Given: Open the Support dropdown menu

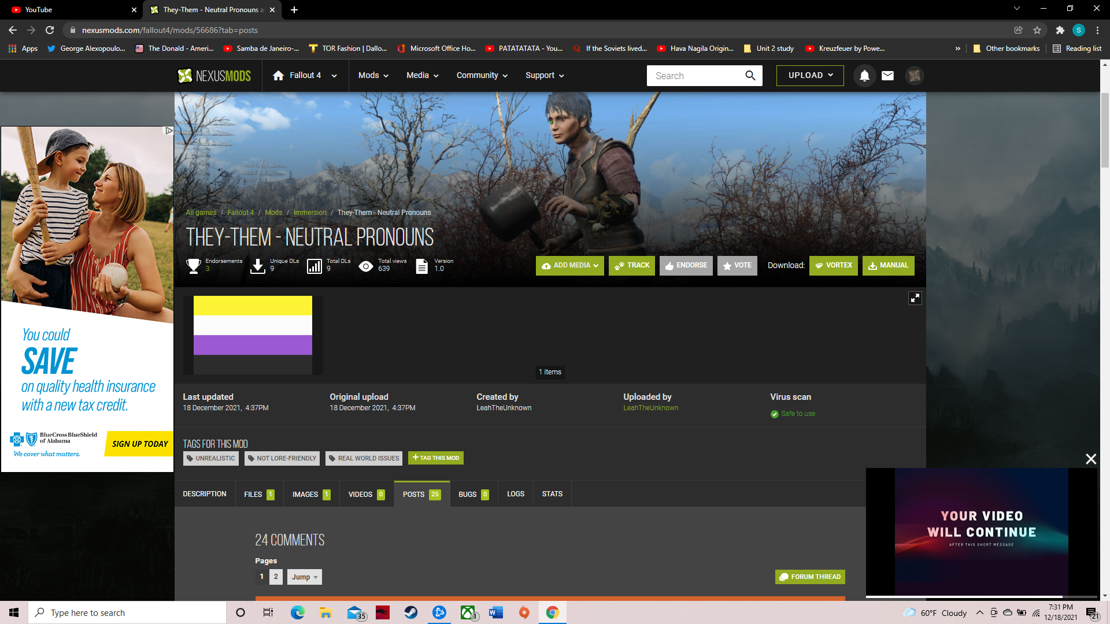Looking at the screenshot, I should [545, 76].
